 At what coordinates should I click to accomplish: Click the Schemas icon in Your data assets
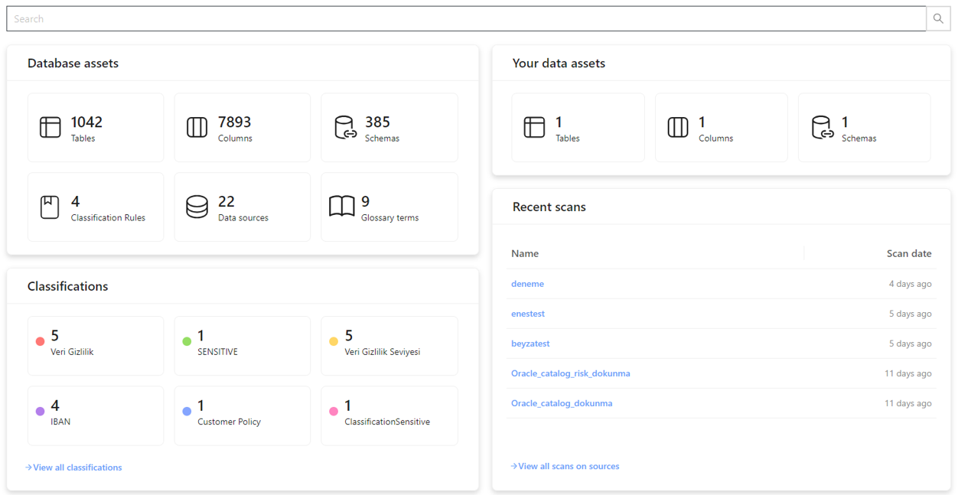(821, 127)
